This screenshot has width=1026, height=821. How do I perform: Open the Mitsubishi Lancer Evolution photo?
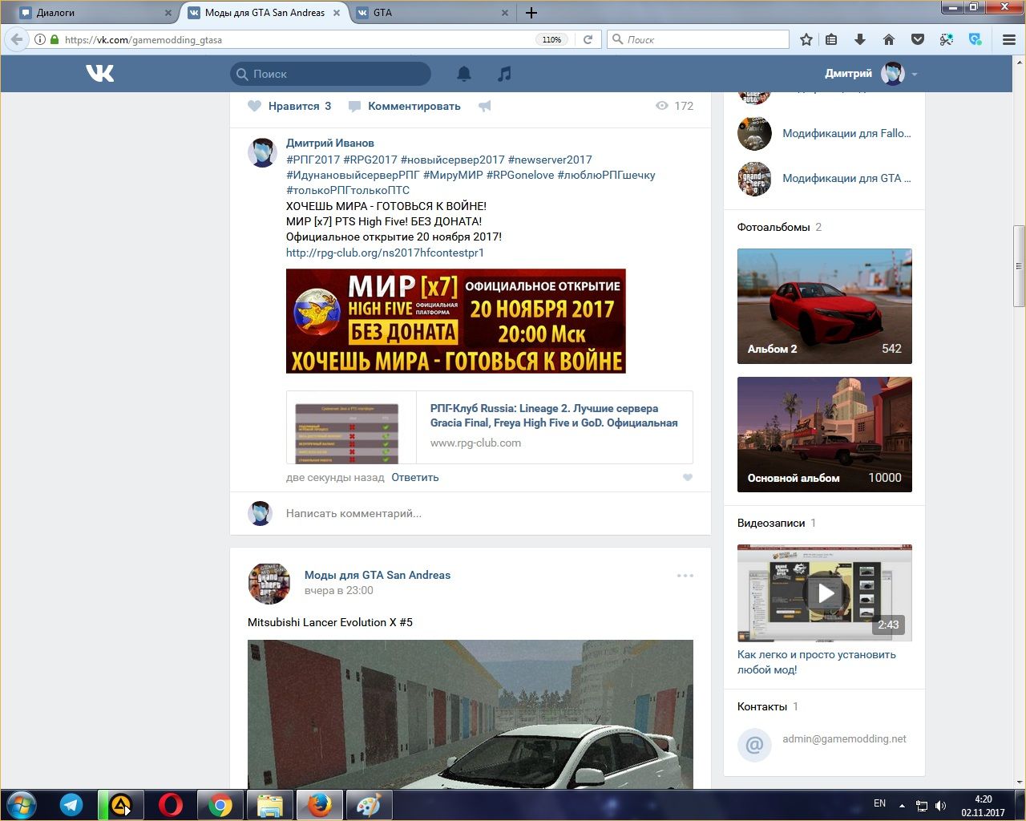(x=471, y=714)
